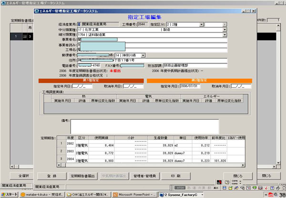The image size is (286, 198).
Task: Click the 工場番号 field showing 2644
Action: pyautogui.click(x=142, y=24)
